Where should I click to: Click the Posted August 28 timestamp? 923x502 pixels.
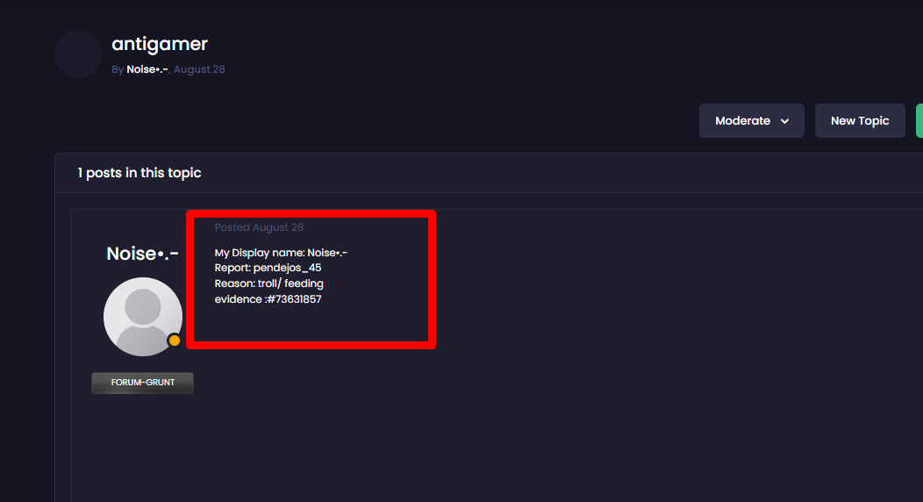point(259,227)
